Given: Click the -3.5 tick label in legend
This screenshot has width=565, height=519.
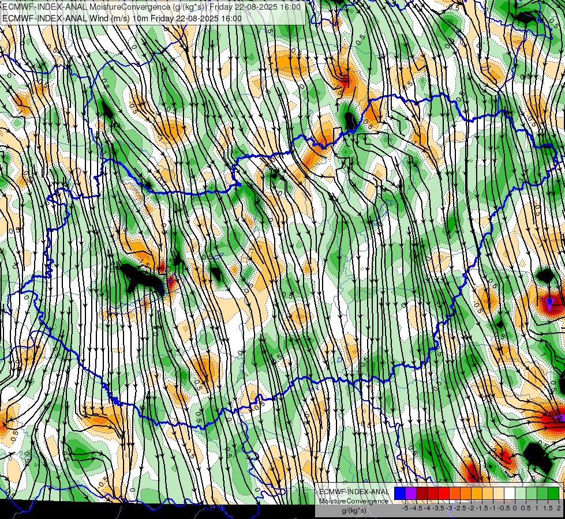Looking at the screenshot, I should pyautogui.click(x=438, y=508).
